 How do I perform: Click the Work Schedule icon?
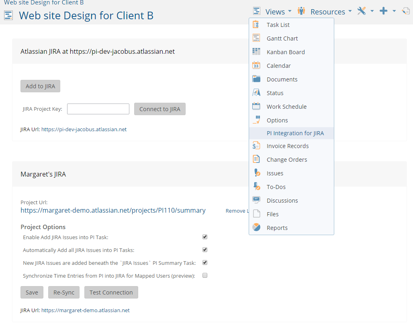(256, 106)
